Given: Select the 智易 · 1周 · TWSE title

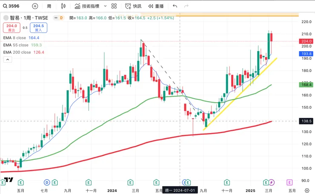Looking at the screenshot, I should pos(29,18).
